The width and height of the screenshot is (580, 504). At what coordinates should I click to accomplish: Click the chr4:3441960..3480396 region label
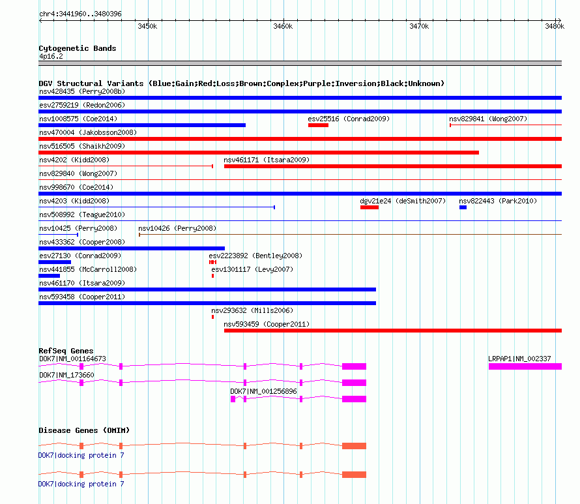pos(80,14)
